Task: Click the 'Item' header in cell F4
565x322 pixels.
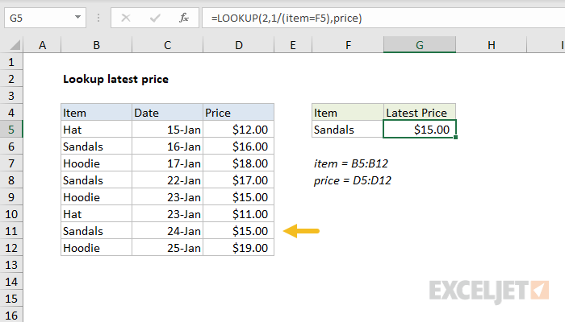Action: [348, 113]
